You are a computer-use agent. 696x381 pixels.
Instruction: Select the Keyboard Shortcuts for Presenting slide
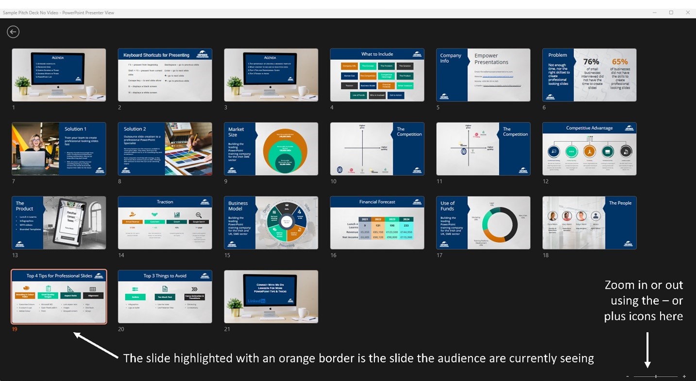(x=165, y=74)
